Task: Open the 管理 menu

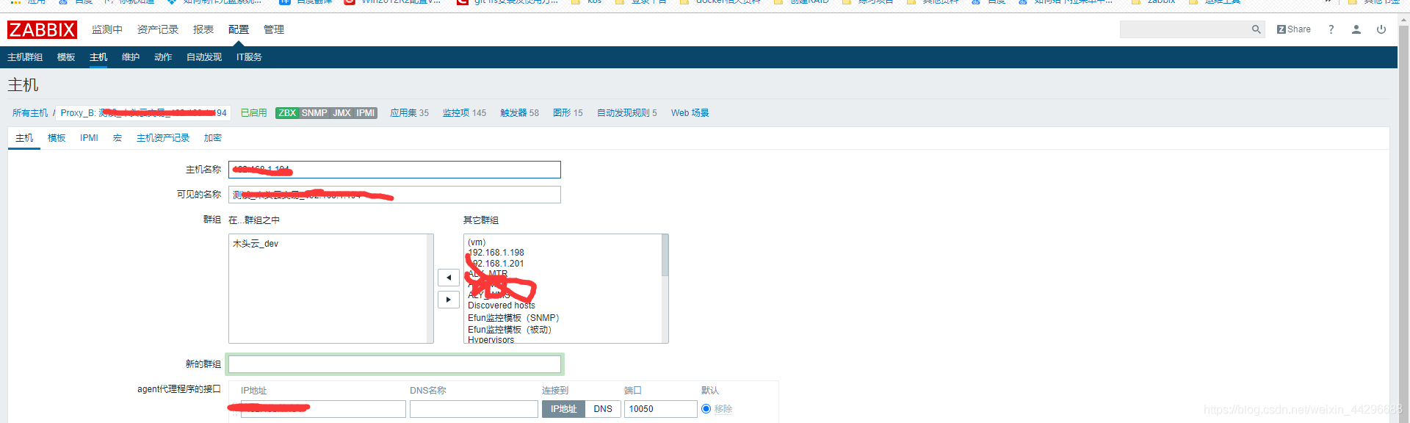Action: click(274, 29)
